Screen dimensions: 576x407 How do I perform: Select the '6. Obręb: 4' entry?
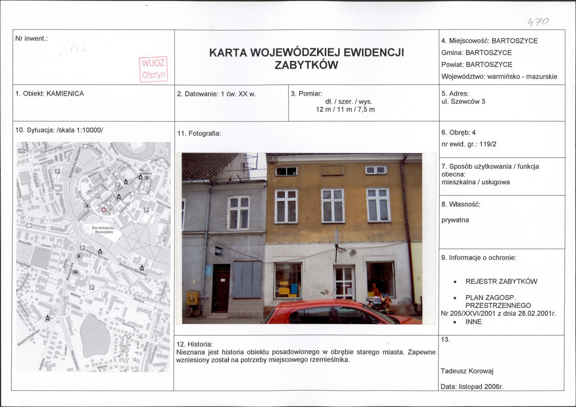point(458,132)
